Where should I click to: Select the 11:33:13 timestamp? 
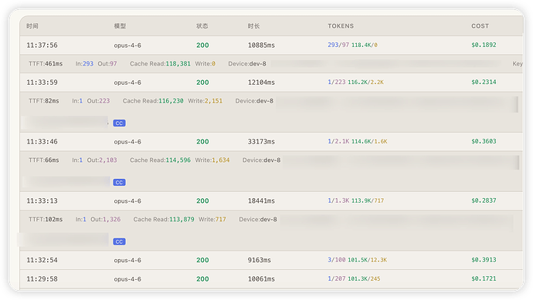coord(42,201)
